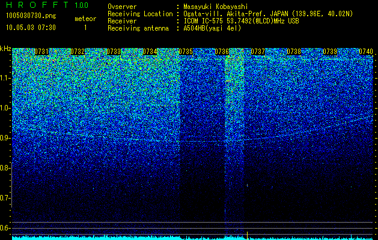The image size is (378, 240).
Task: Click the 0731 time marker
Action: (x=41, y=52)
